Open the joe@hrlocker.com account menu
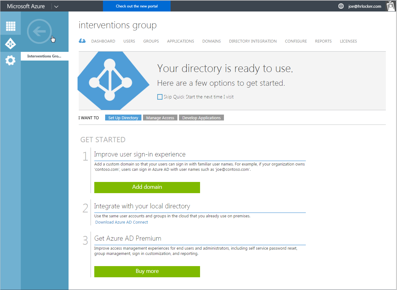397x290 pixels. point(364,6)
